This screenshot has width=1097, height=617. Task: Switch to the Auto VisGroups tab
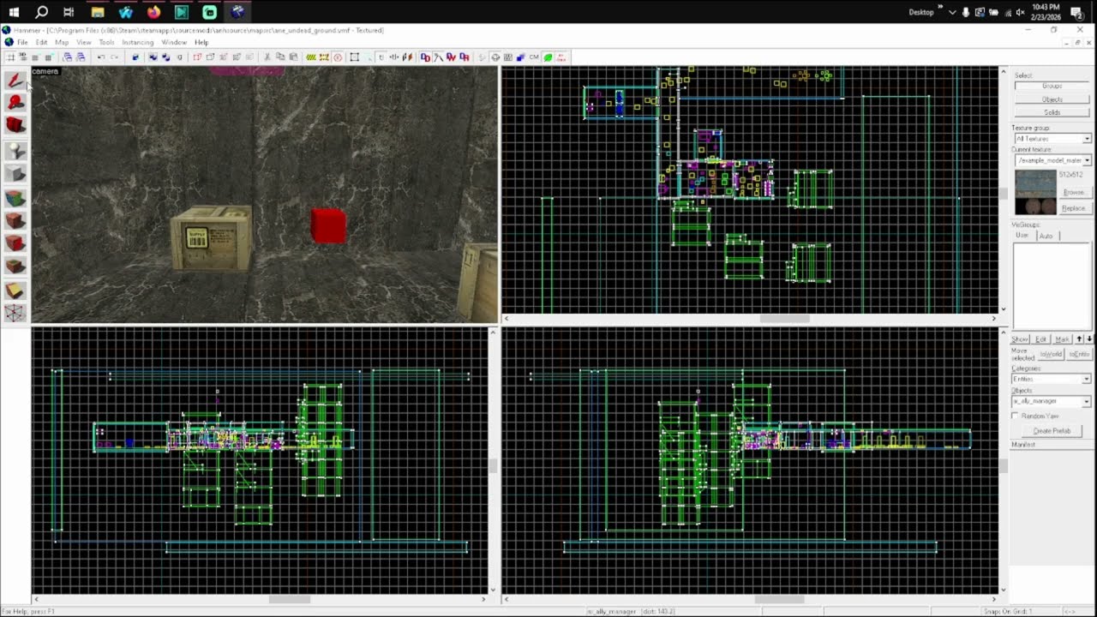click(1046, 236)
